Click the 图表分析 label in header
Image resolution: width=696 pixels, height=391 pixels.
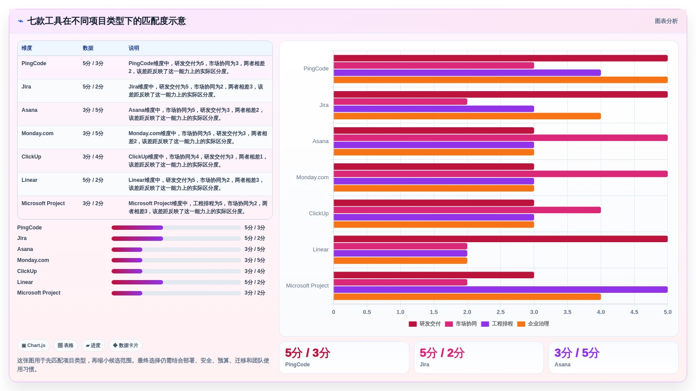666,21
